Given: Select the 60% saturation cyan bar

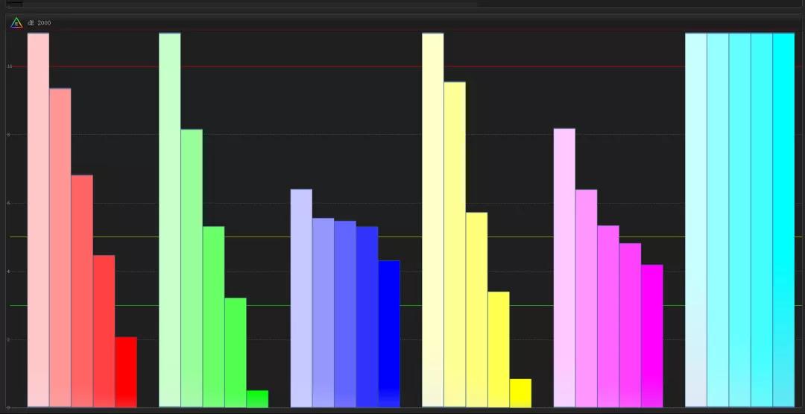Looking at the screenshot, I should 740,220.
